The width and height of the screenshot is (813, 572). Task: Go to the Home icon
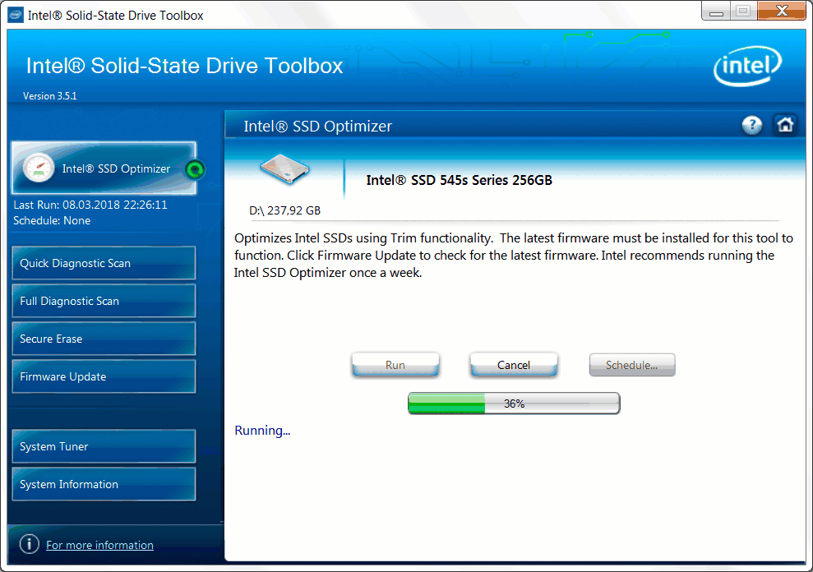tap(785, 125)
